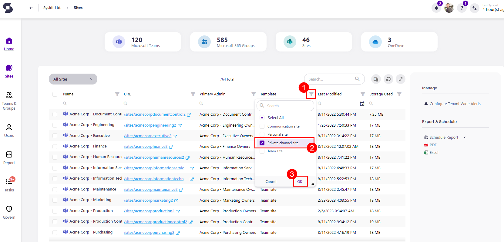Open the 46 Sites card
The width and height of the screenshot is (504, 242).
point(314,42)
